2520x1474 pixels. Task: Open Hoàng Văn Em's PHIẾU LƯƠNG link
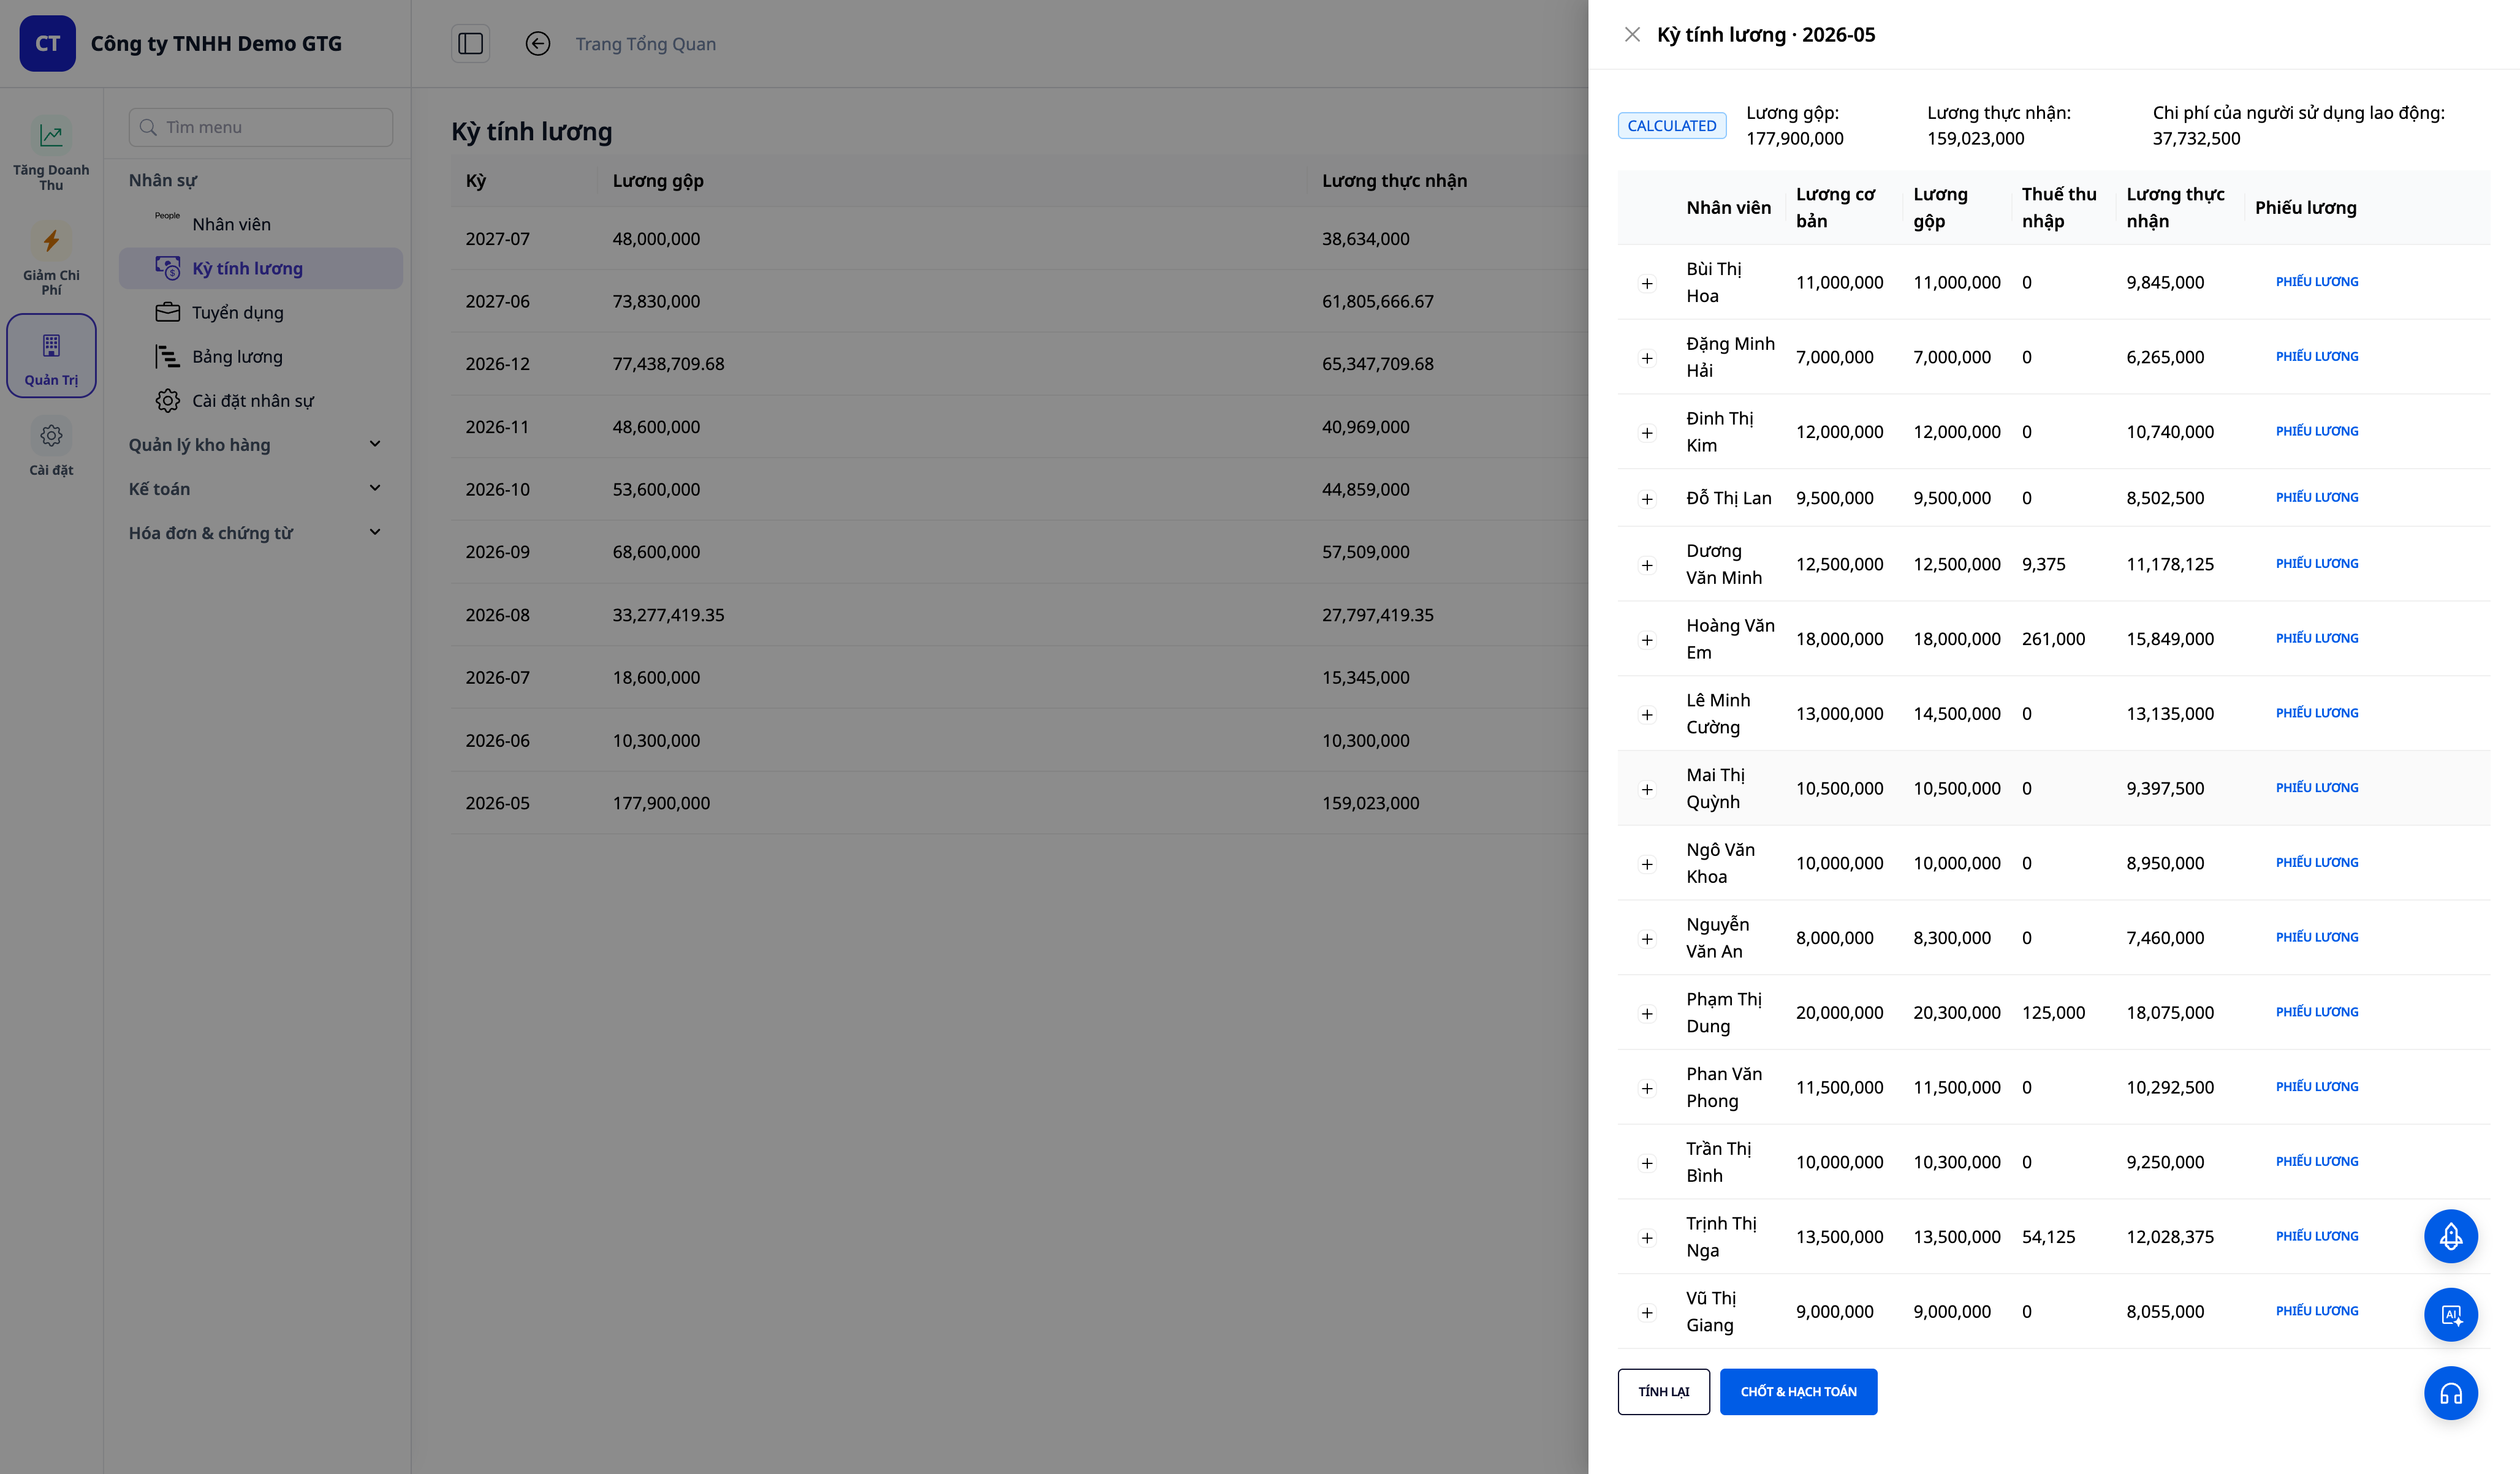point(2317,638)
